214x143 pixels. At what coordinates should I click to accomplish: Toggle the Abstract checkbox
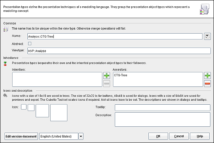coord(30,43)
